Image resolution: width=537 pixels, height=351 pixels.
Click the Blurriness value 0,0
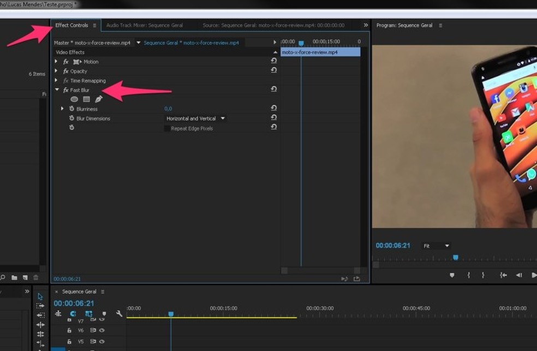(x=168, y=109)
